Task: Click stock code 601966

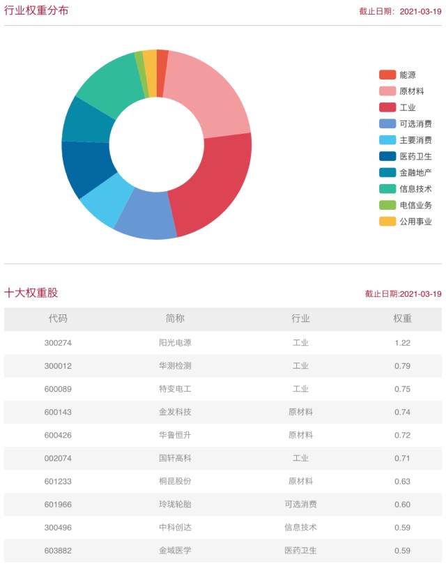Action: point(58,505)
